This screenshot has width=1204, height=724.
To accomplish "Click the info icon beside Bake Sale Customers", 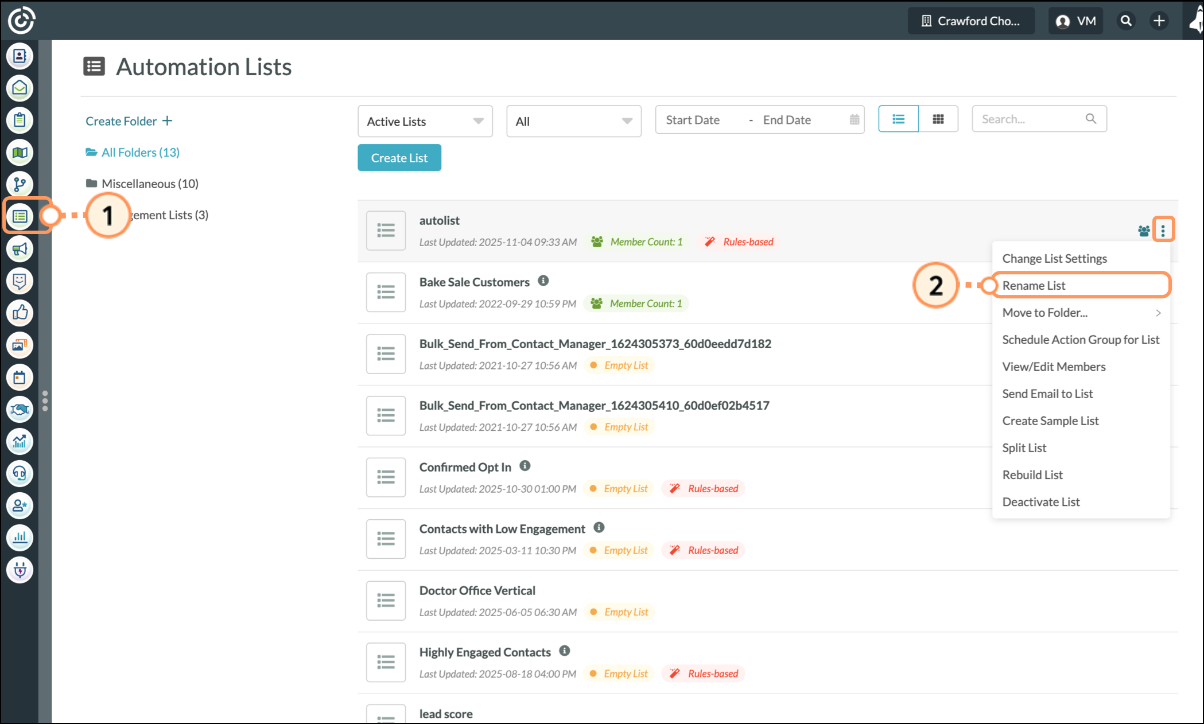I will tap(543, 281).
